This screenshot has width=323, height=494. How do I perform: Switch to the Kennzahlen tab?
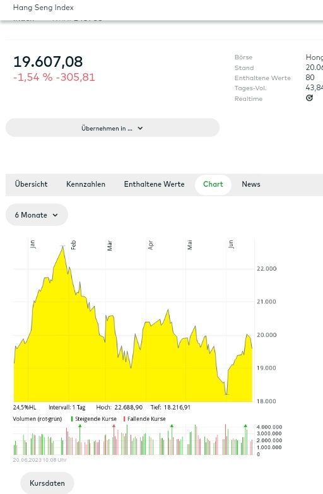coord(86,184)
